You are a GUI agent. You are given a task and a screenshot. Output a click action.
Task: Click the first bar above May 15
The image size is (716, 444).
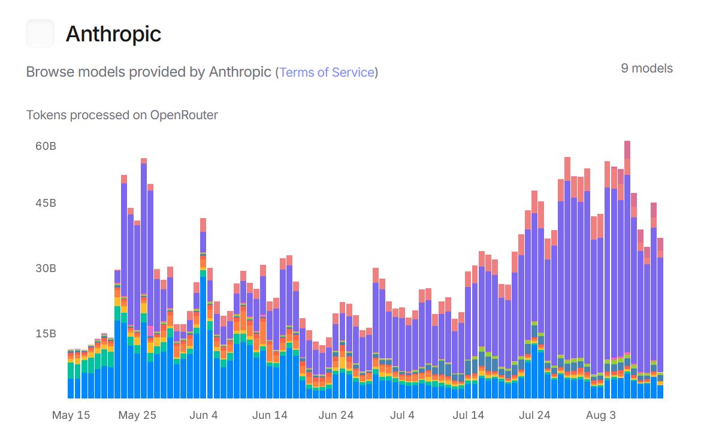click(x=70, y=371)
